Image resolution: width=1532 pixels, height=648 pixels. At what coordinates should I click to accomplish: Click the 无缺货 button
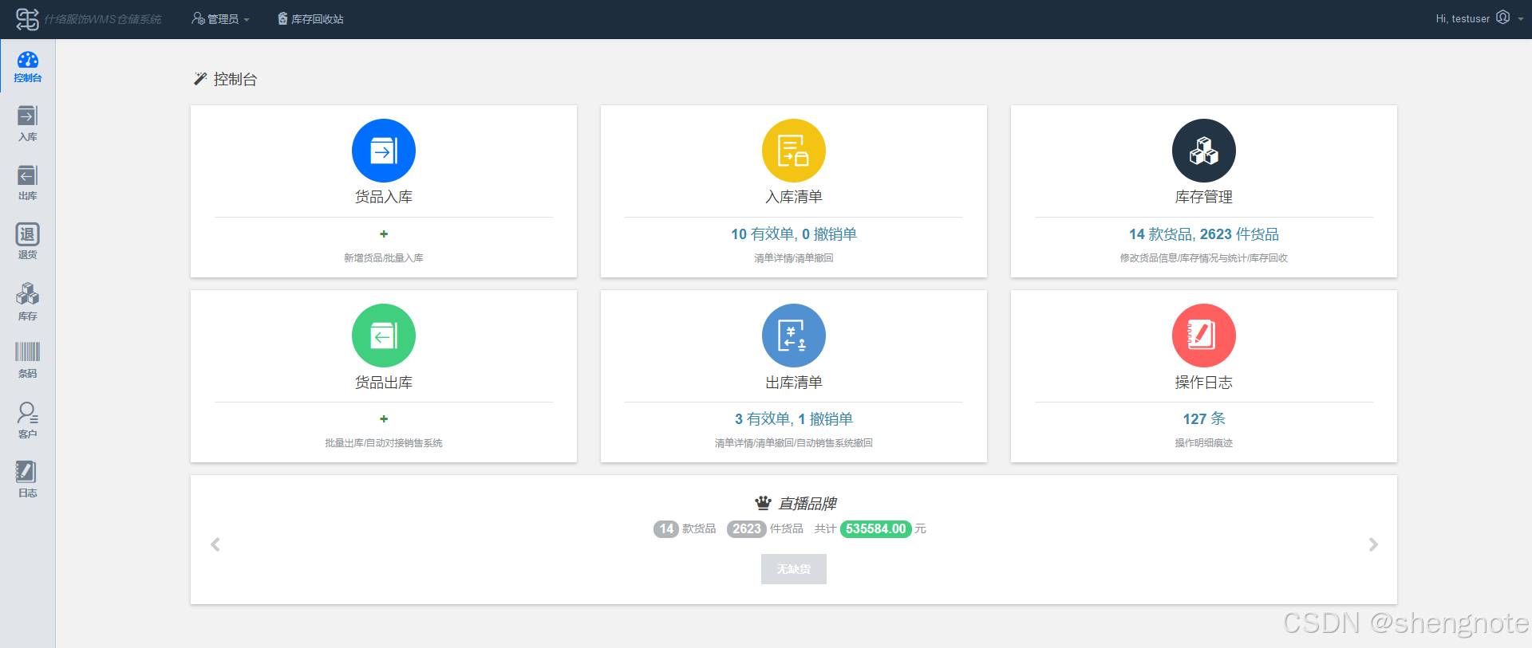pyautogui.click(x=793, y=569)
